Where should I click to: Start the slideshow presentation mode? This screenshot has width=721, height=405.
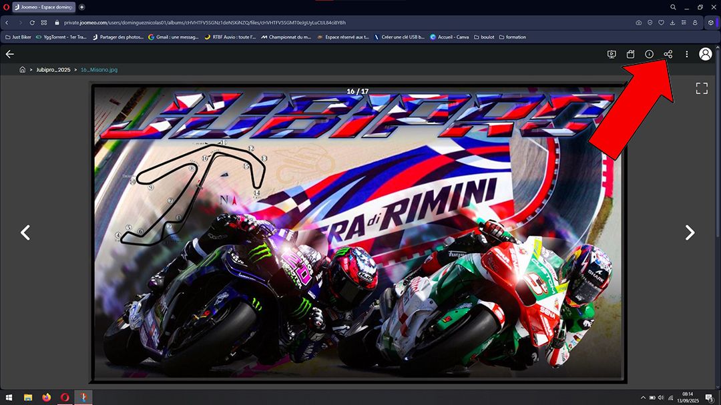tap(612, 54)
